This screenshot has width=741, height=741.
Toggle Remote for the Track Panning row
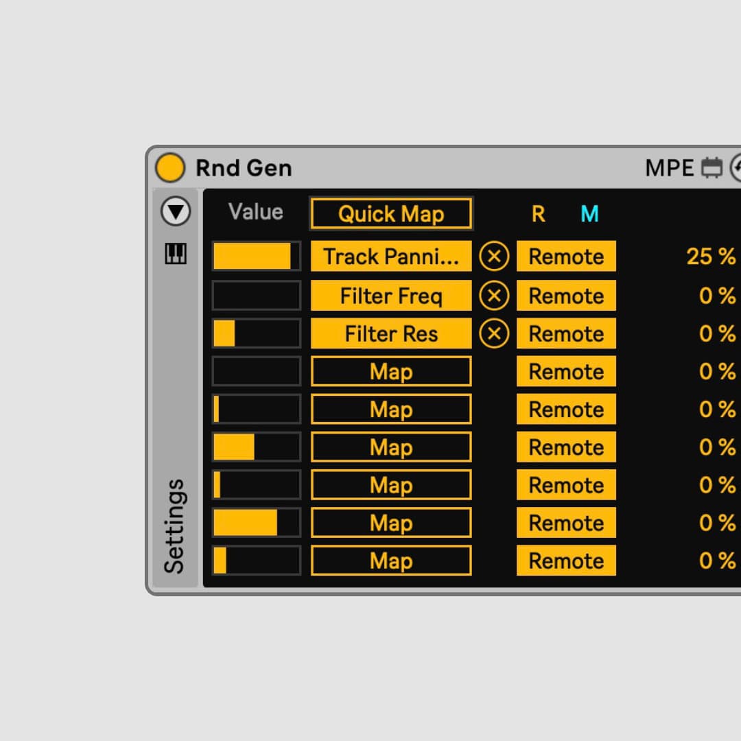pyautogui.click(x=566, y=256)
